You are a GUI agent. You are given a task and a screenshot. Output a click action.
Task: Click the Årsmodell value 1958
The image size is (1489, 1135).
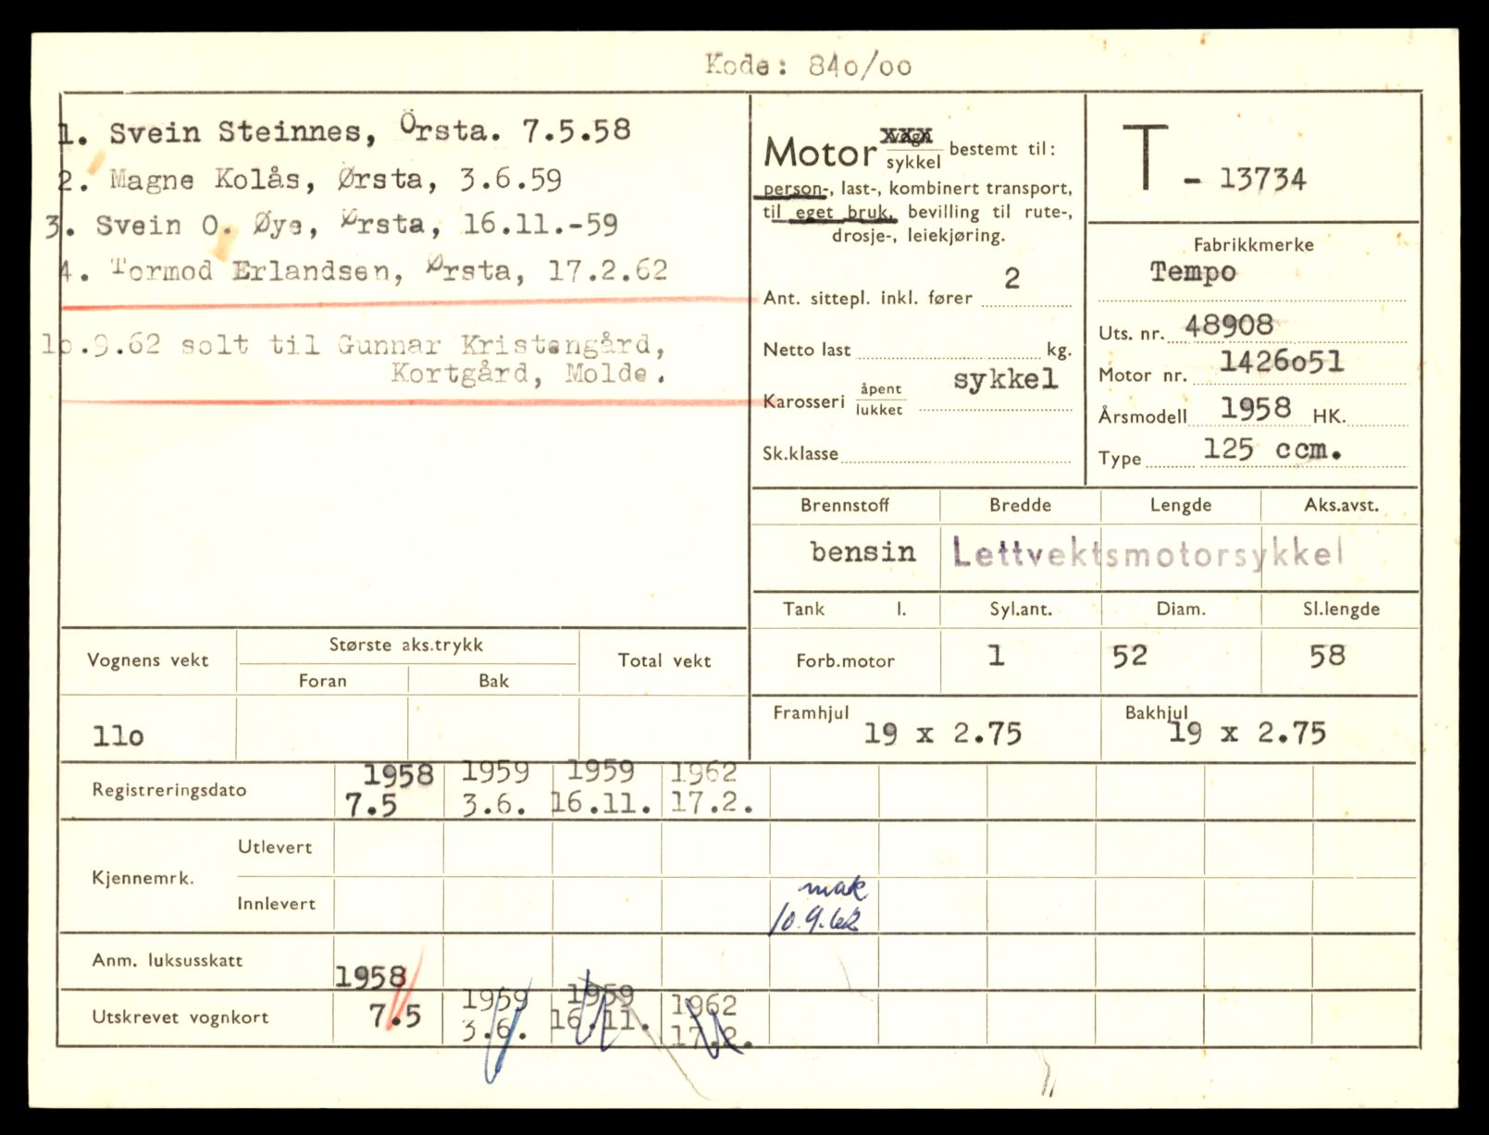click(x=1255, y=408)
